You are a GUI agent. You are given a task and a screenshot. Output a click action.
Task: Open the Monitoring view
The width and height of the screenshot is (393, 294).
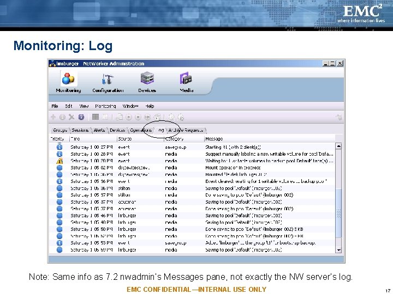click(x=68, y=83)
